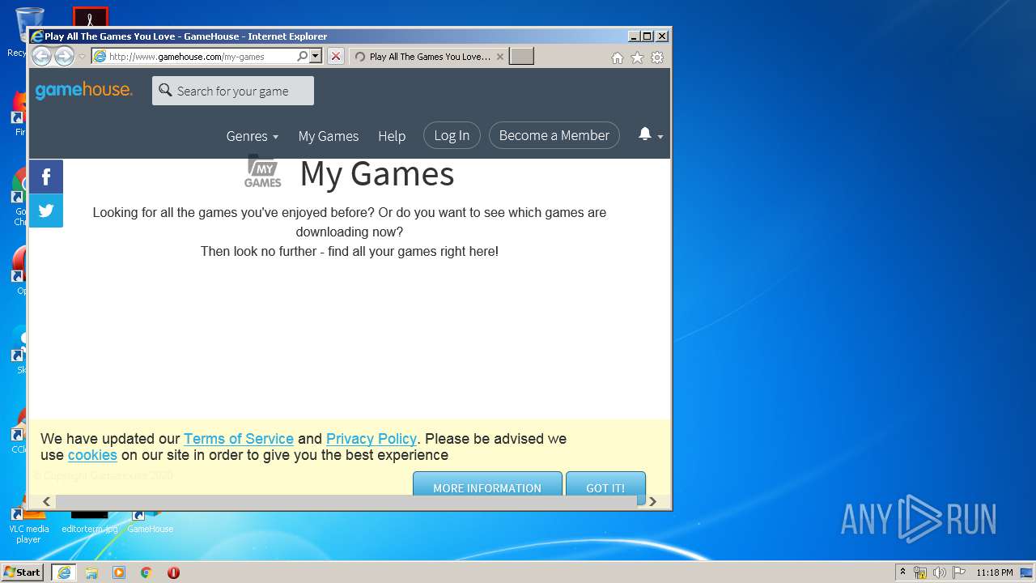Click the volume speaker tray icon

point(940,572)
